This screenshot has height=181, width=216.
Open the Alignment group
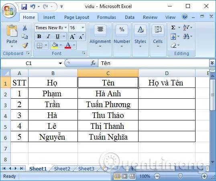coord(100,40)
